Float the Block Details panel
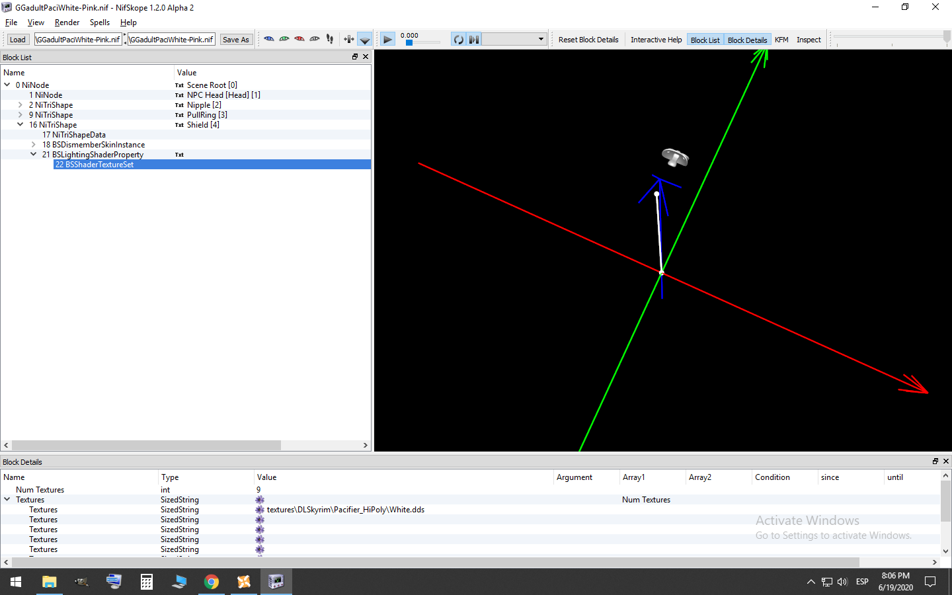This screenshot has width=952, height=595. [x=935, y=461]
